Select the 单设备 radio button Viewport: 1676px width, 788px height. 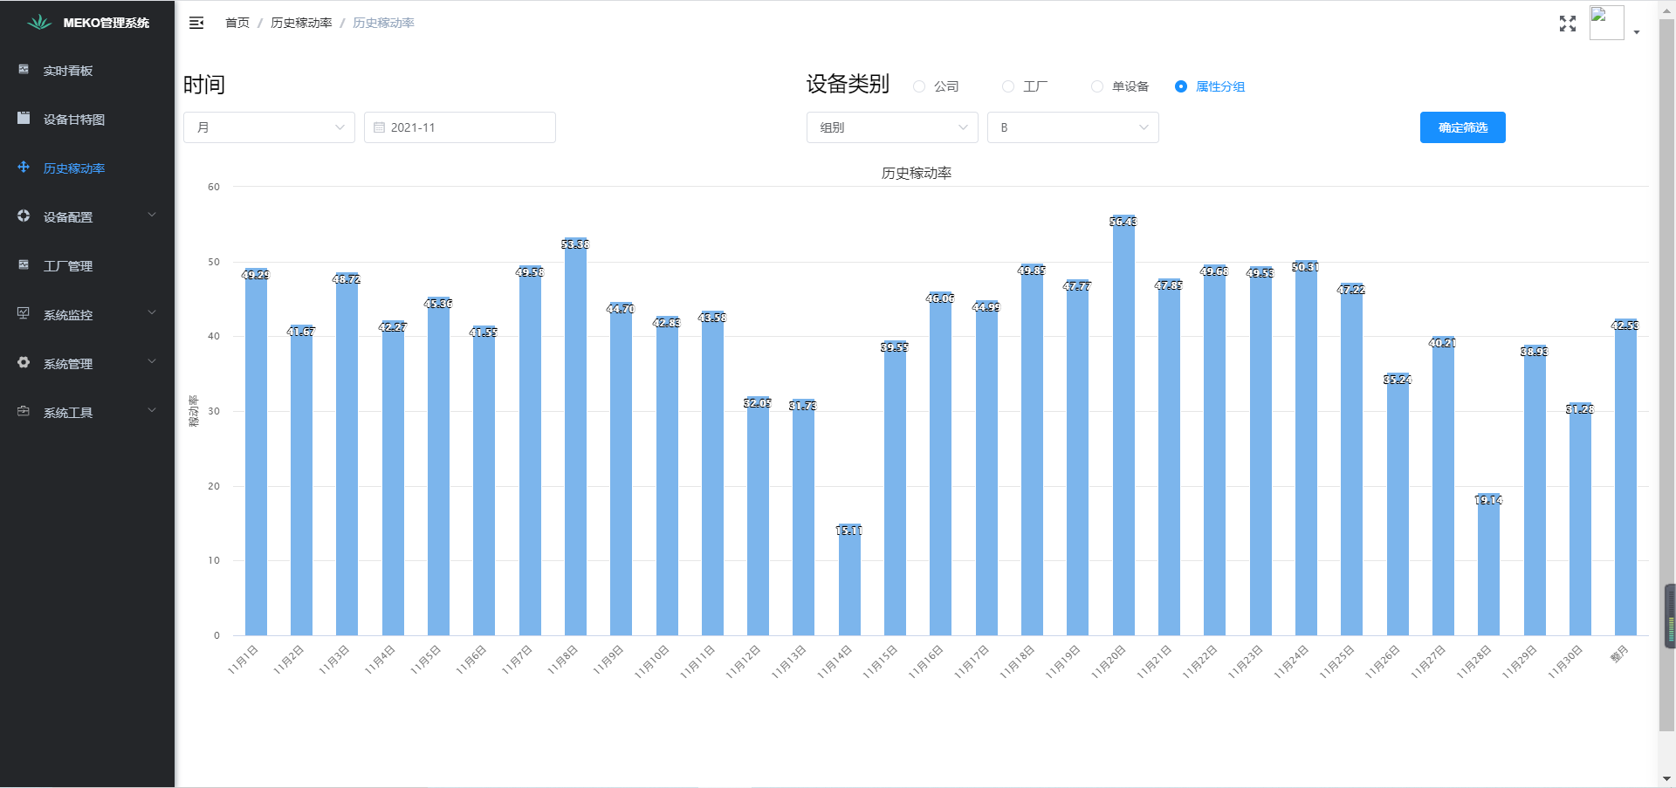coord(1097,86)
